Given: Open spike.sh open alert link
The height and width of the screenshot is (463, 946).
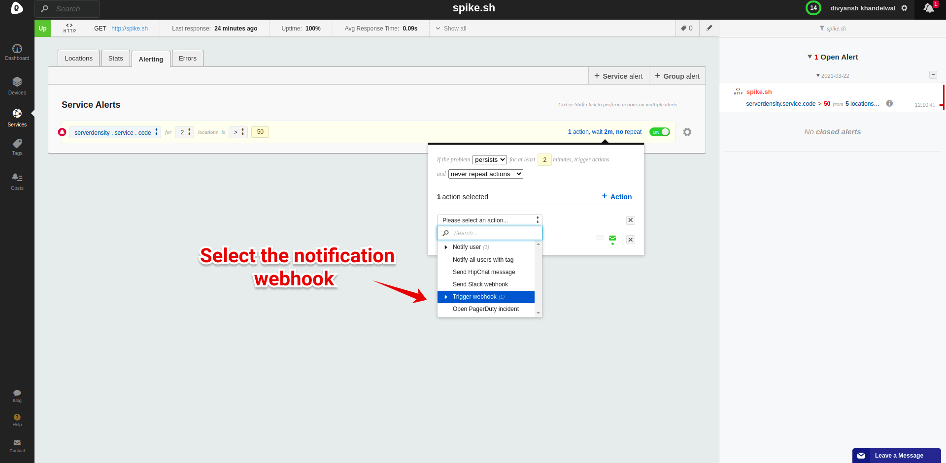Looking at the screenshot, I should point(759,92).
